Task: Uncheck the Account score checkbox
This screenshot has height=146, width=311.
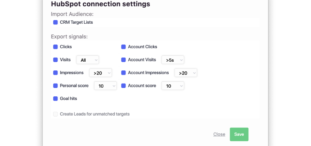Action: [x=124, y=86]
